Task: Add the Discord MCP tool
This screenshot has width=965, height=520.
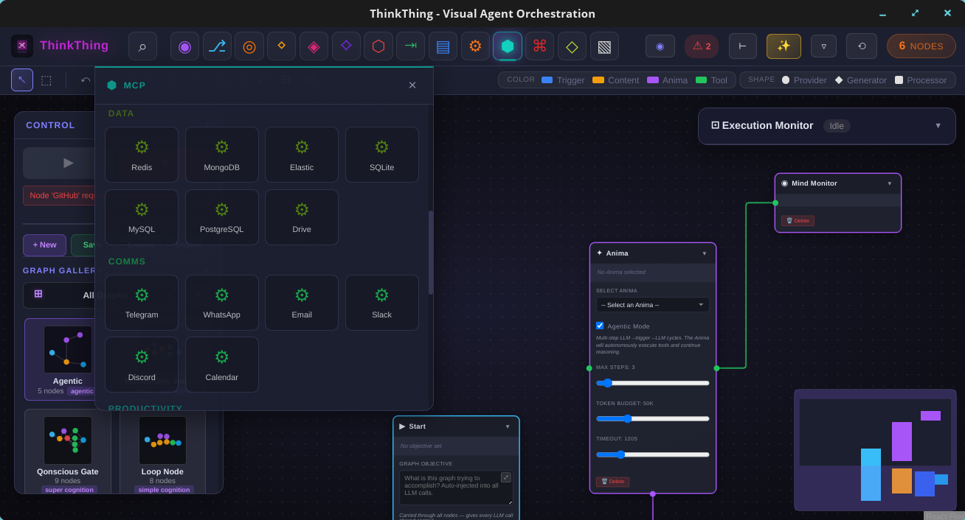Action: click(142, 365)
